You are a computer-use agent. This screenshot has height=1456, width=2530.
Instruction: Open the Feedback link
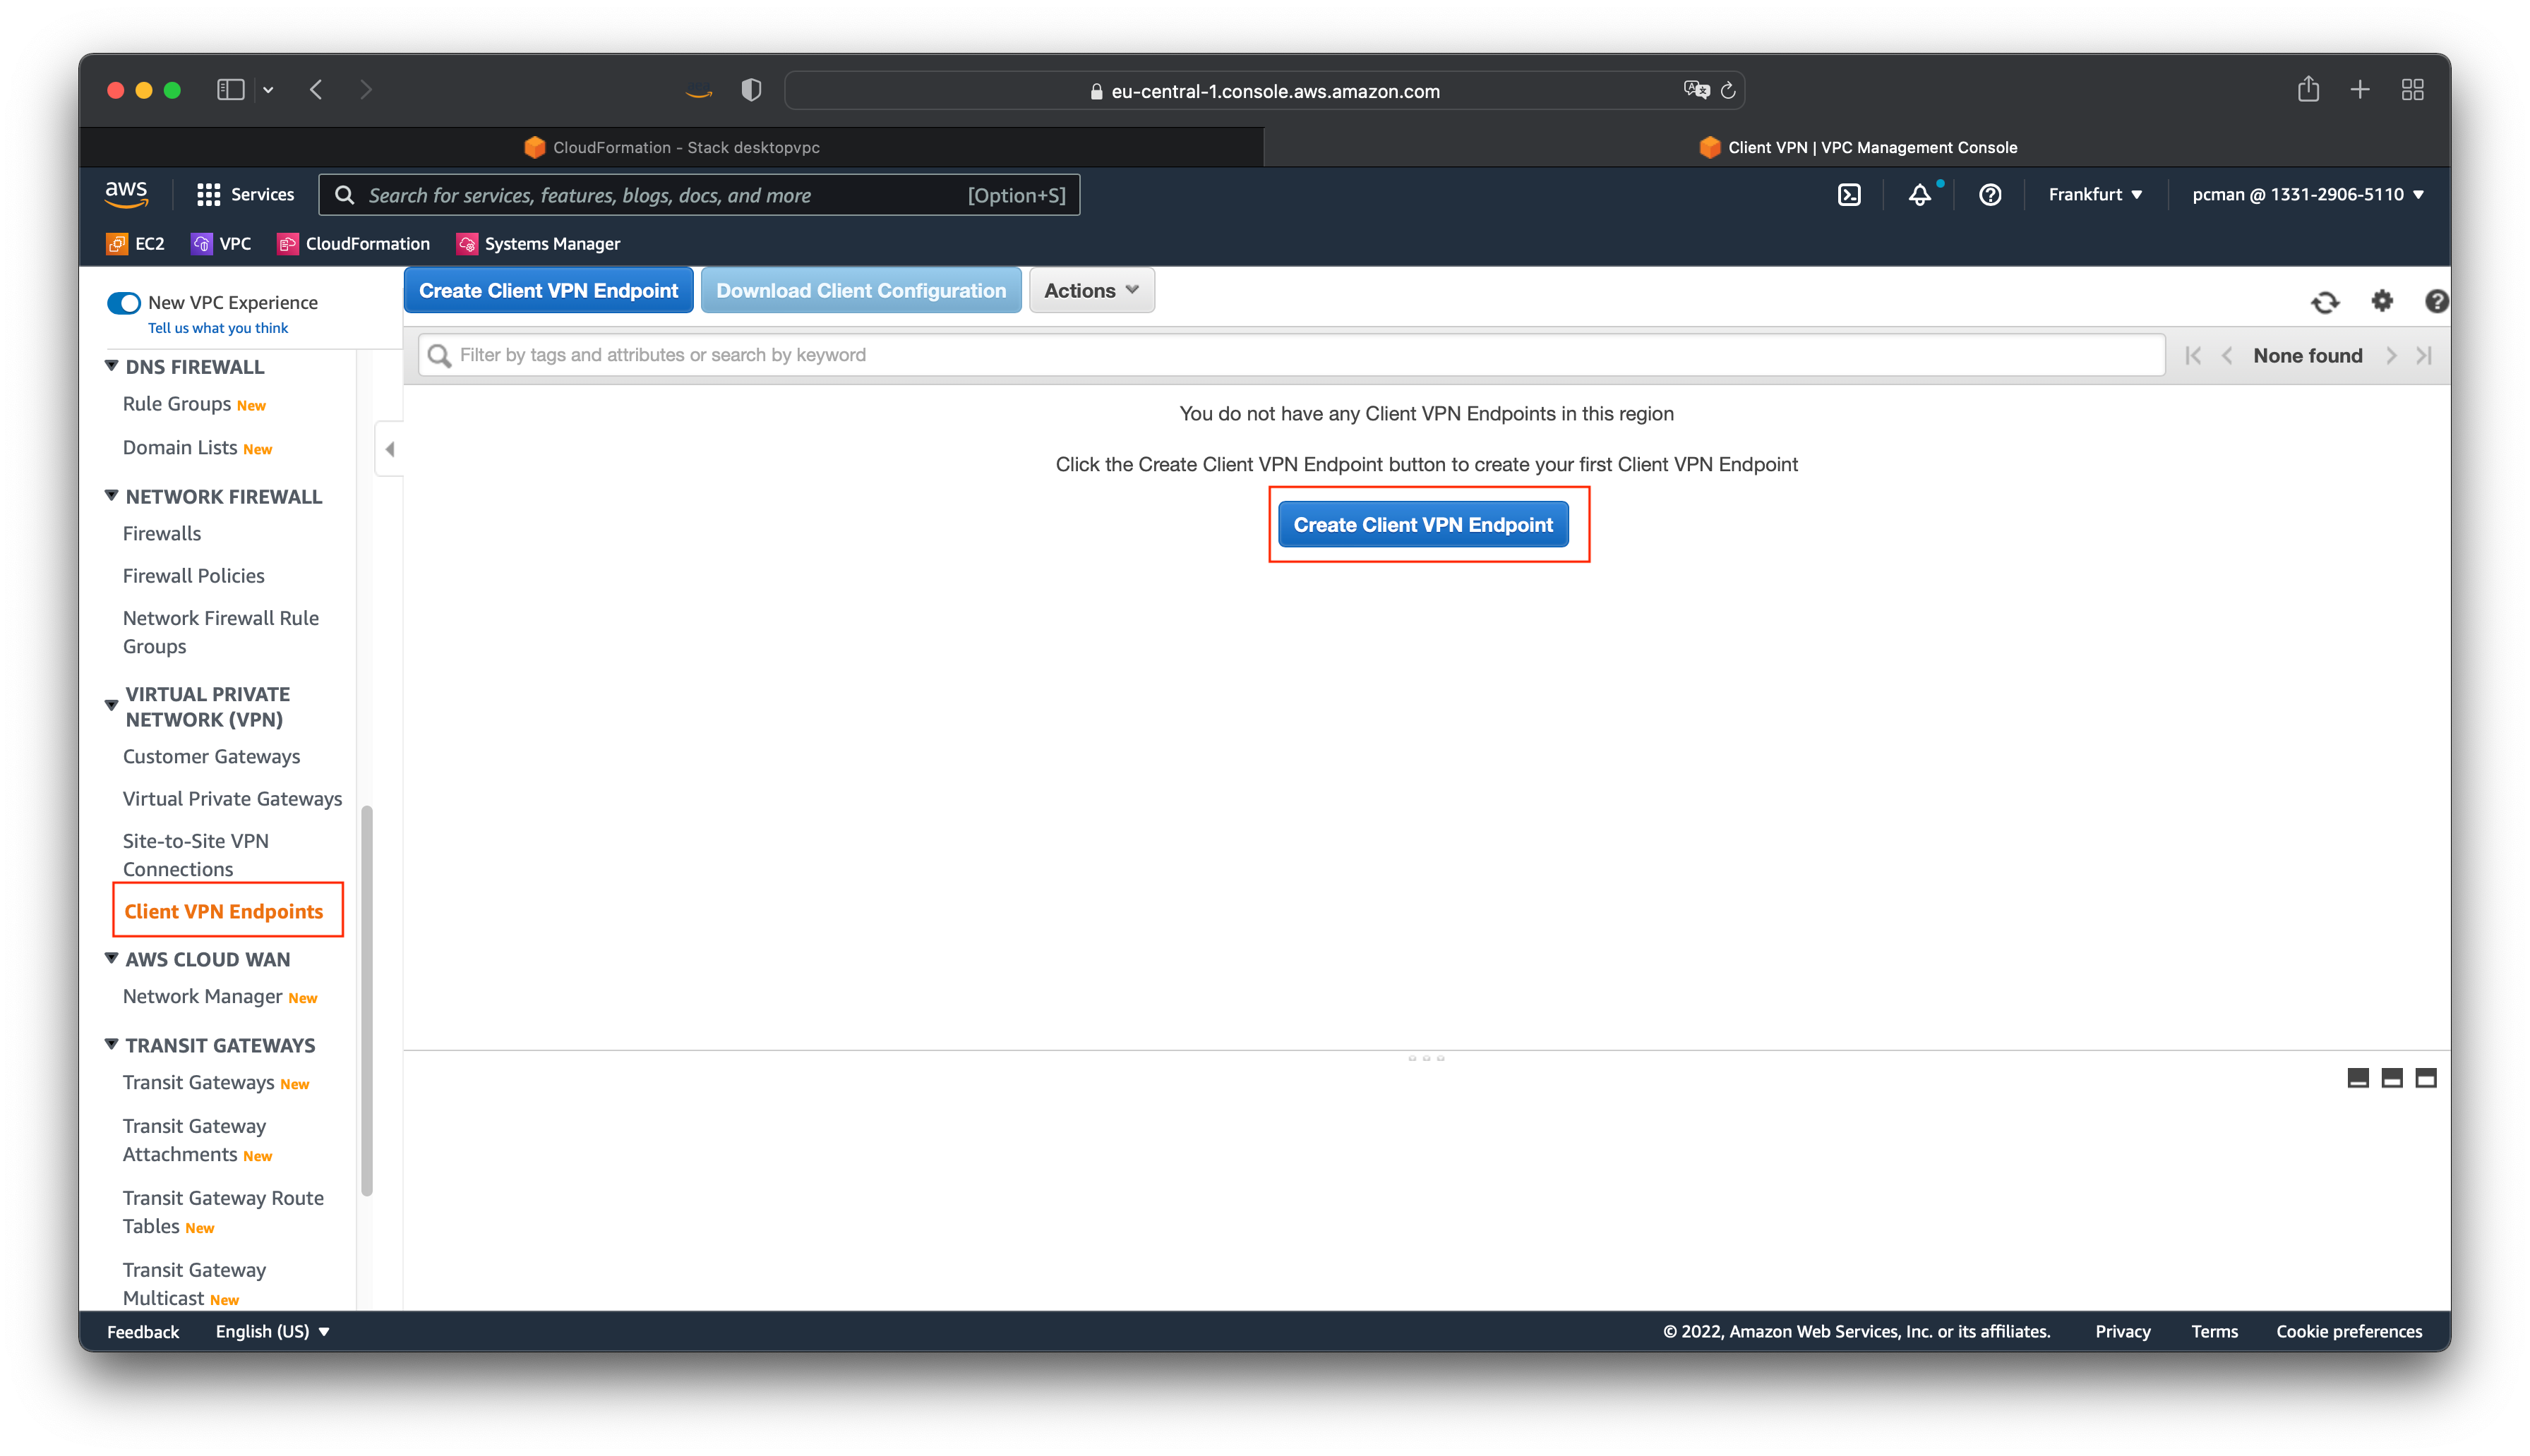(x=143, y=1331)
